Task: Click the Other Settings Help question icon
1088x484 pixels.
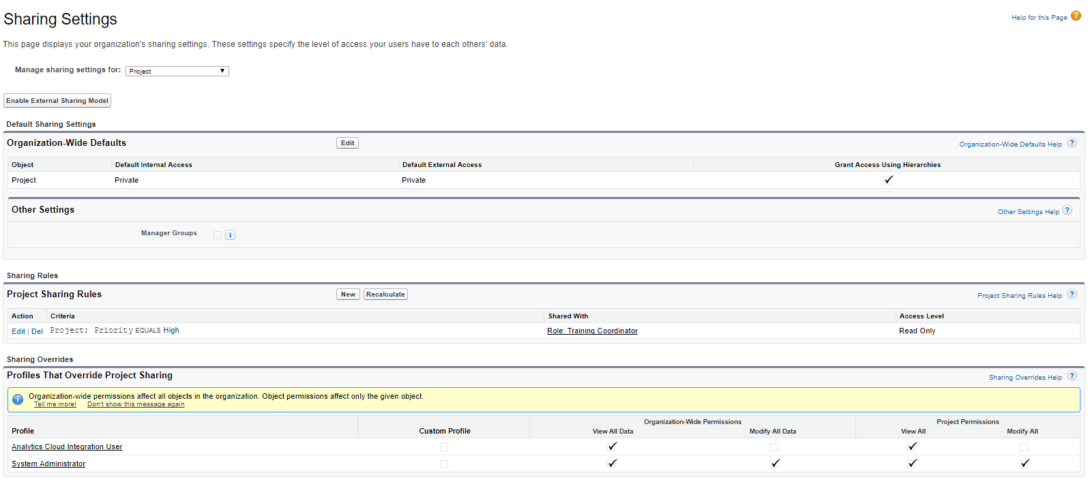Action: click(x=1068, y=211)
